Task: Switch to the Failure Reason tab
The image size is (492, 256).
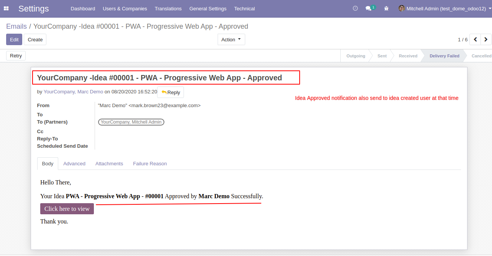Action: [x=150, y=164]
